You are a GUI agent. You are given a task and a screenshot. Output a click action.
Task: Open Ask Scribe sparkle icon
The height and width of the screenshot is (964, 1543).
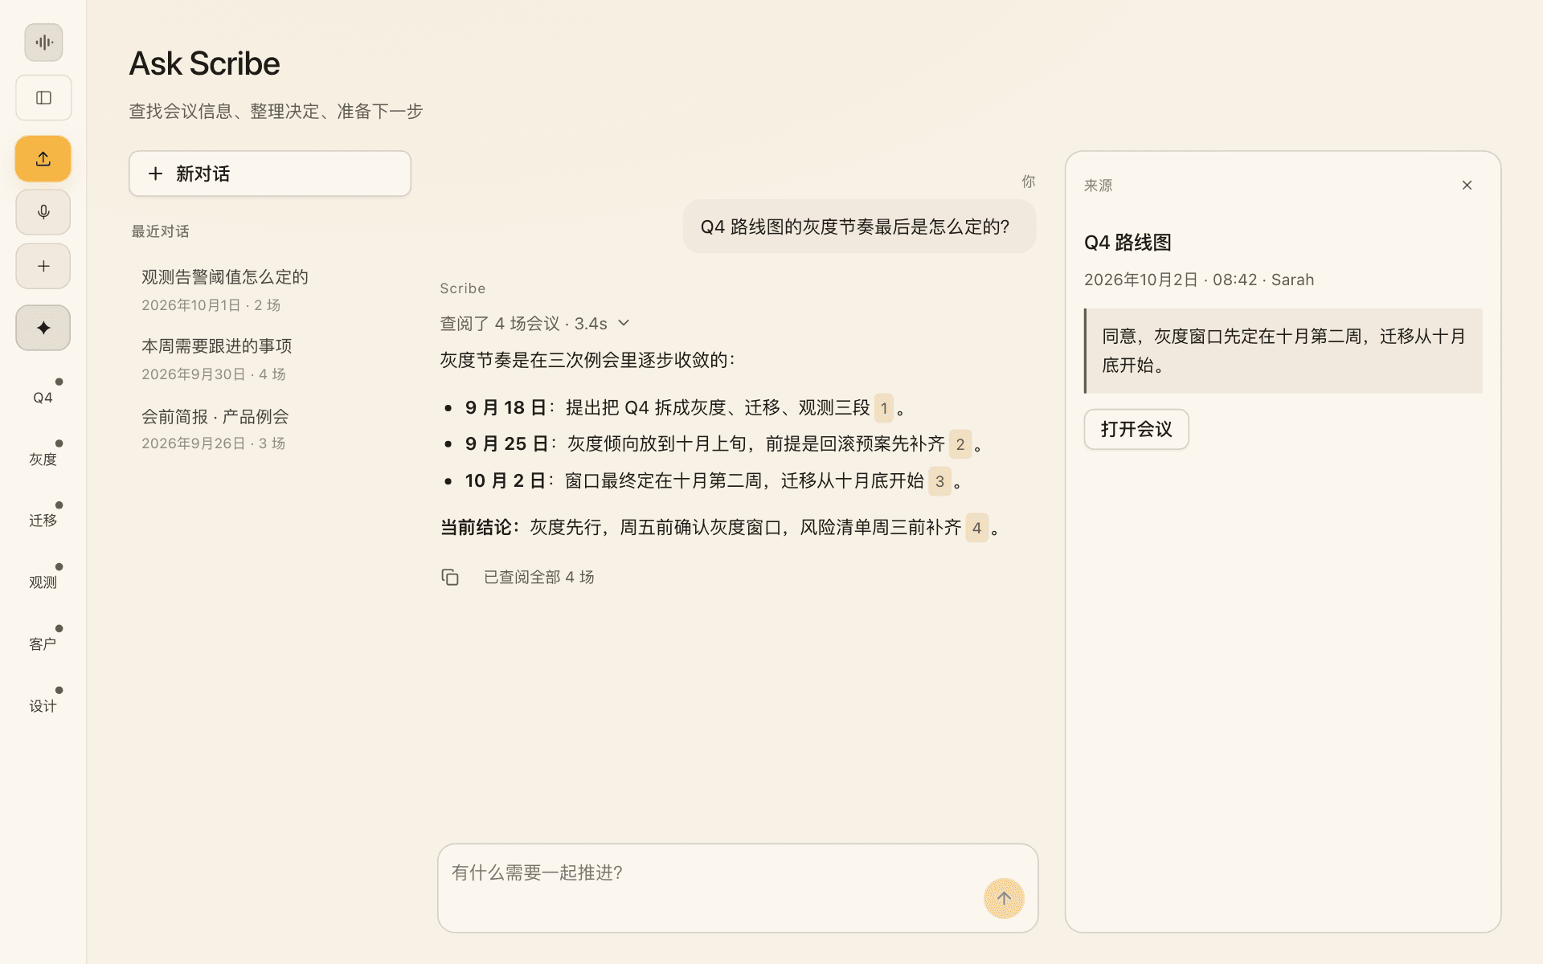click(43, 328)
